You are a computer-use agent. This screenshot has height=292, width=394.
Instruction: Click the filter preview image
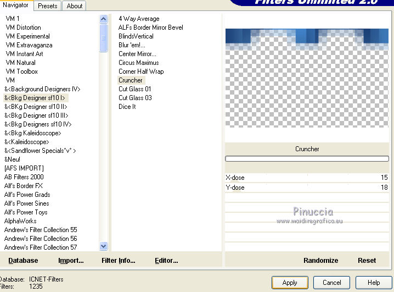point(307,78)
